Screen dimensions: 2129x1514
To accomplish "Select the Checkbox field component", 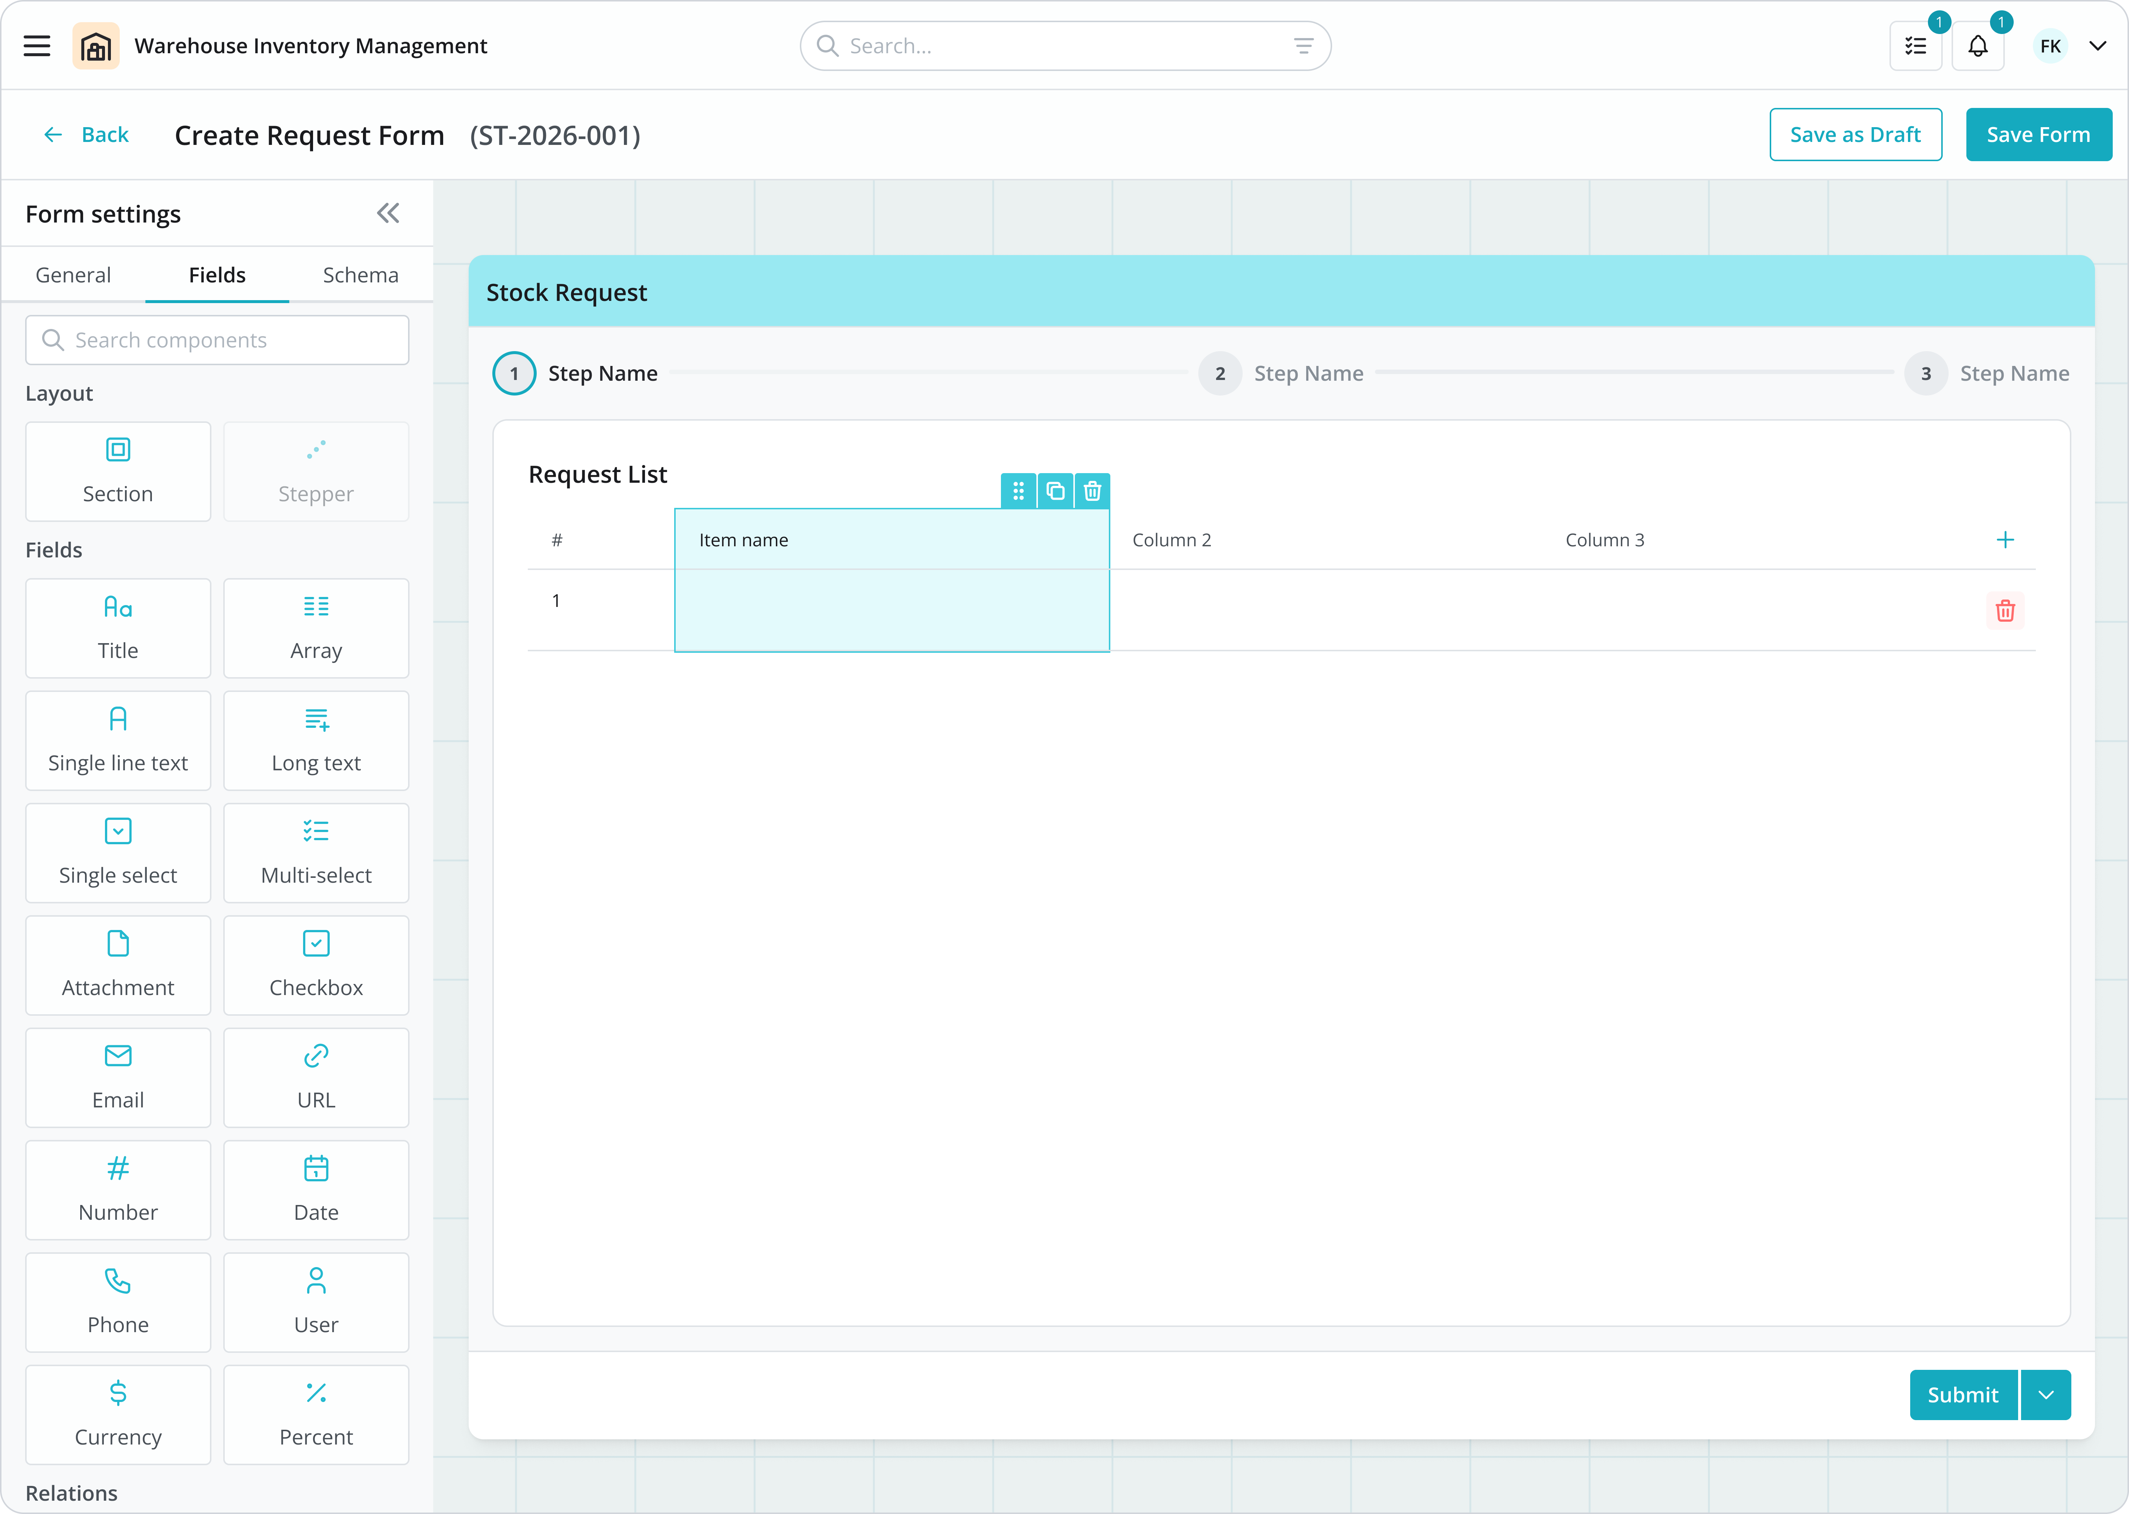I will (316, 964).
